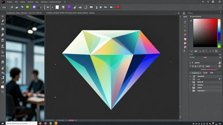This screenshot has width=223, height=125.
Task: Select the last row in the layers list
Action: (205, 91)
